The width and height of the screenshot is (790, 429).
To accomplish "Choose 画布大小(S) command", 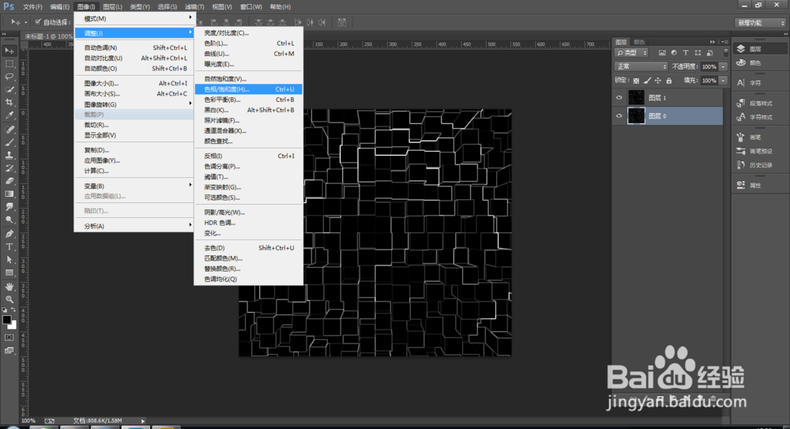I will click(134, 94).
